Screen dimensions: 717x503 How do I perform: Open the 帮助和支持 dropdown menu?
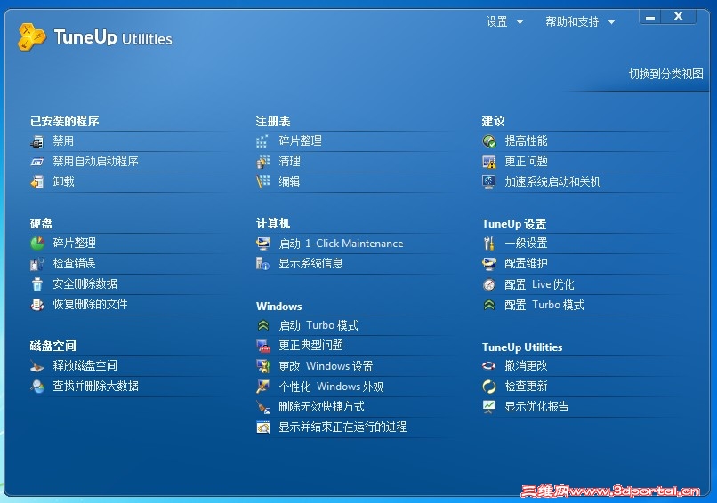coord(579,21)
